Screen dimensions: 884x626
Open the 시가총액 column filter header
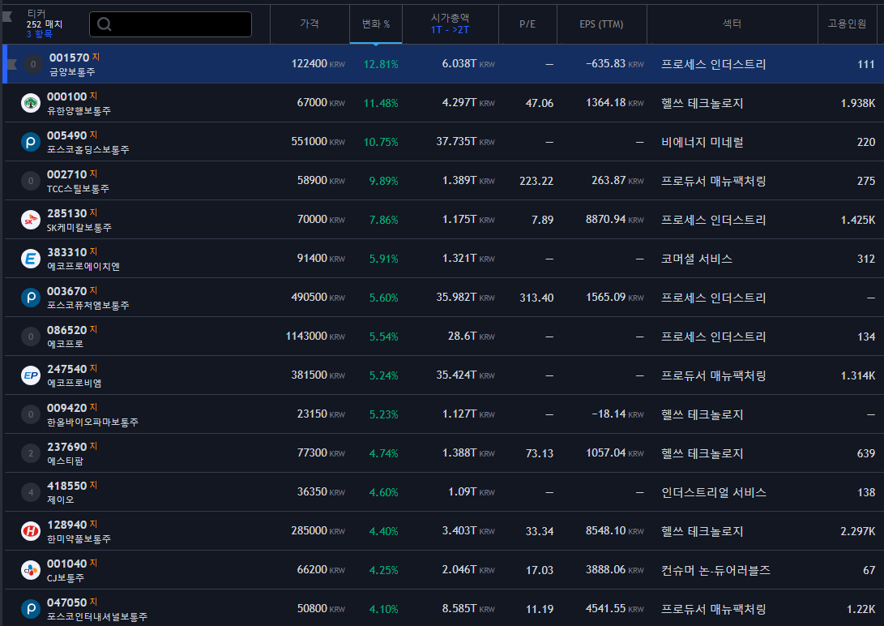[x=451, y=24]
